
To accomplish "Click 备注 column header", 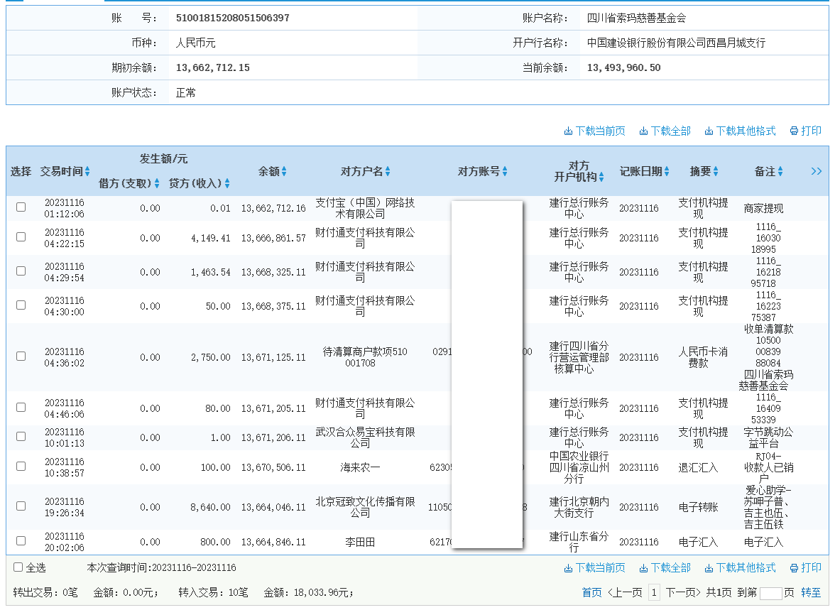I will [765, 172].
